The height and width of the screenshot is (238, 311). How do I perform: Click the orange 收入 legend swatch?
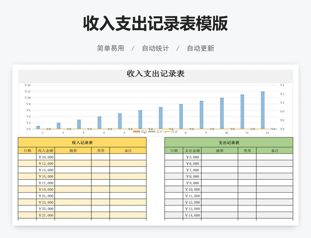pos(136,131)
